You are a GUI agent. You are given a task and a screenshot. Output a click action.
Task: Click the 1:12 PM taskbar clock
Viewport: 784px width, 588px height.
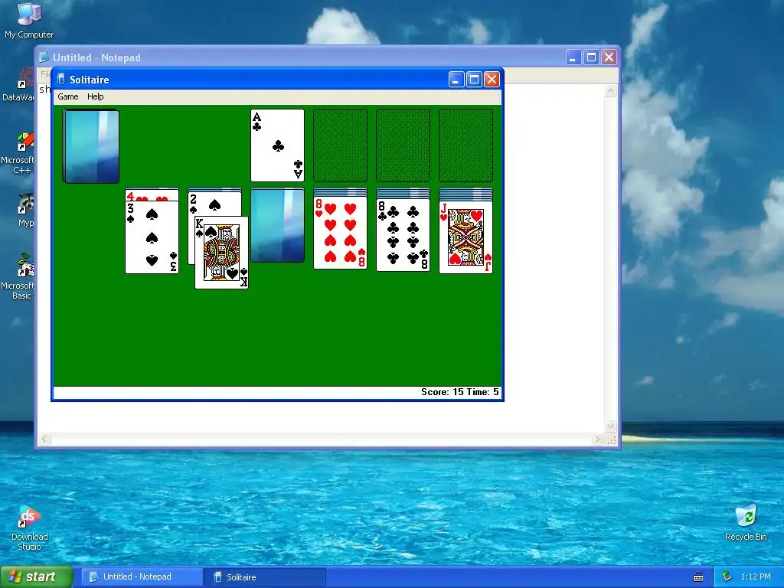coord(756,577)
